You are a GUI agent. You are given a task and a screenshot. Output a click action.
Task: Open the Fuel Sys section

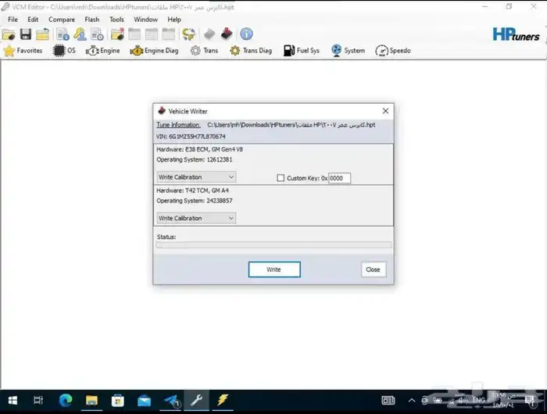[302, 51]
